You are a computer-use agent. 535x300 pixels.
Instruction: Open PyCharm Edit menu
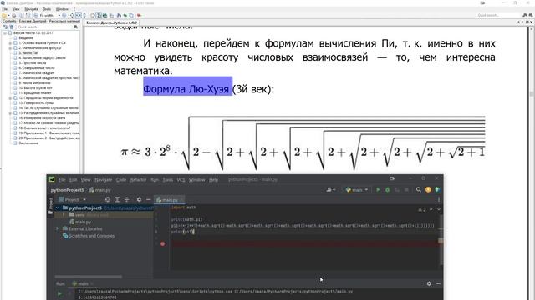point(73,180)
